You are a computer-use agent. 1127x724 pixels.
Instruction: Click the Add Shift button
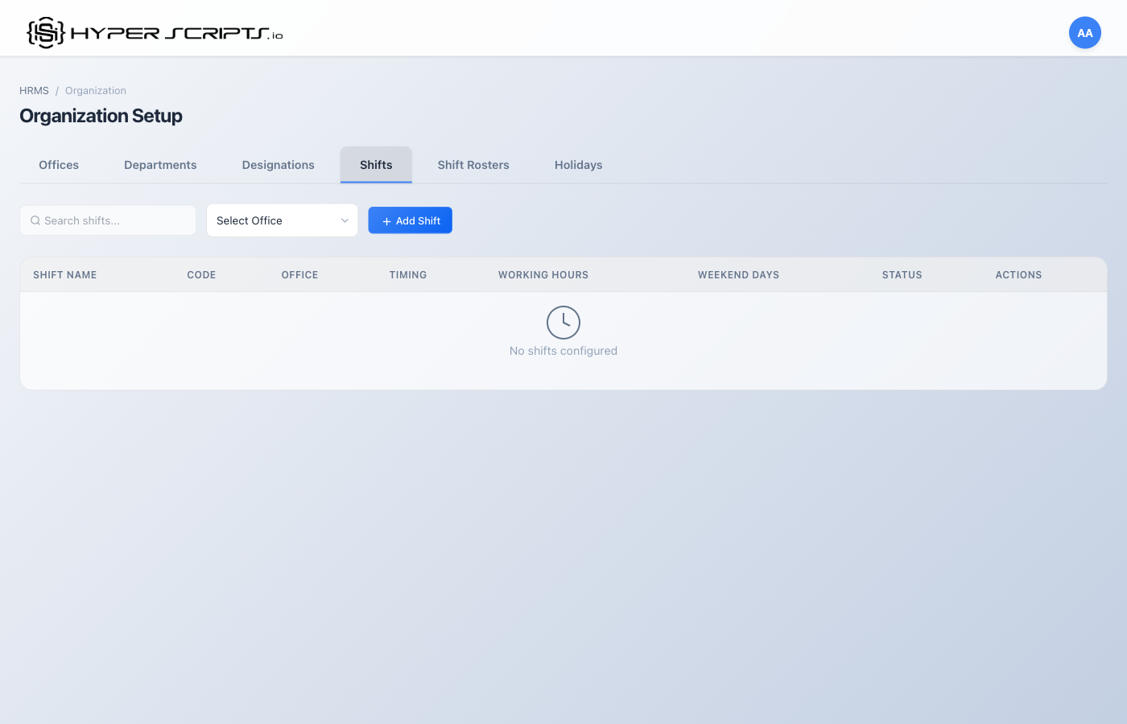(410, 220)
